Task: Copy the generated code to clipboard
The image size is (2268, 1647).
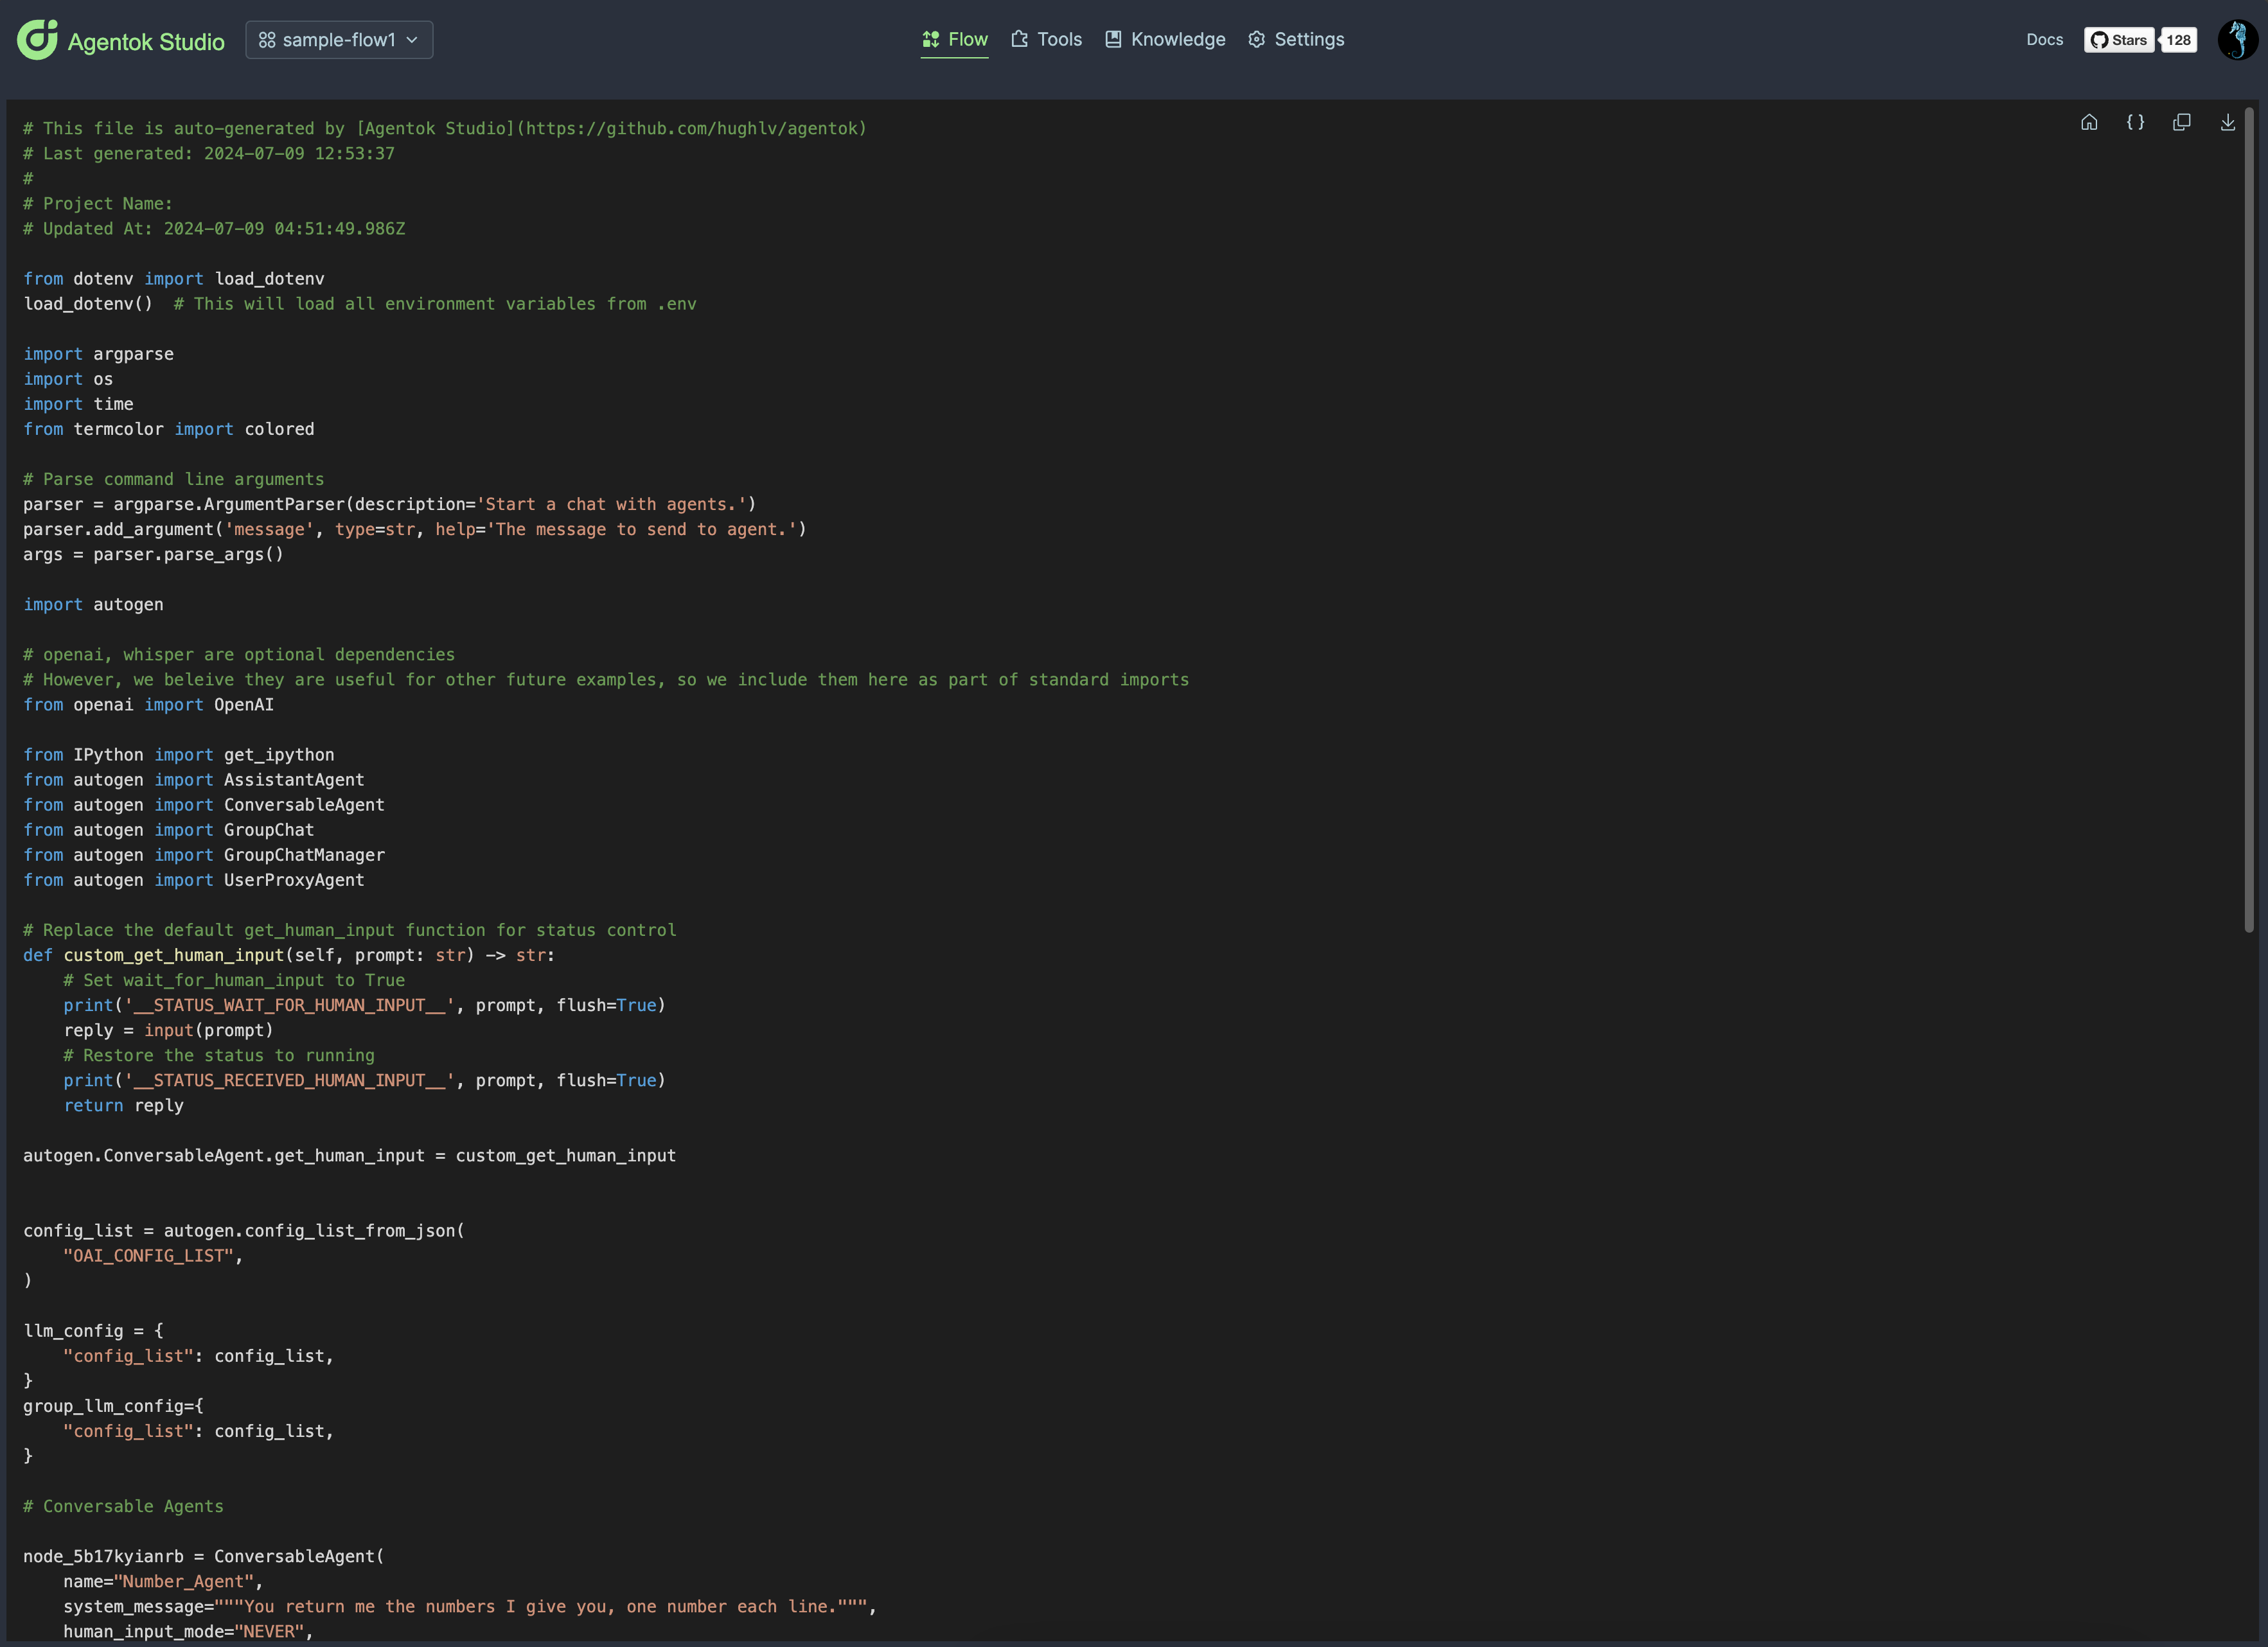Action: coord(2182,122)
